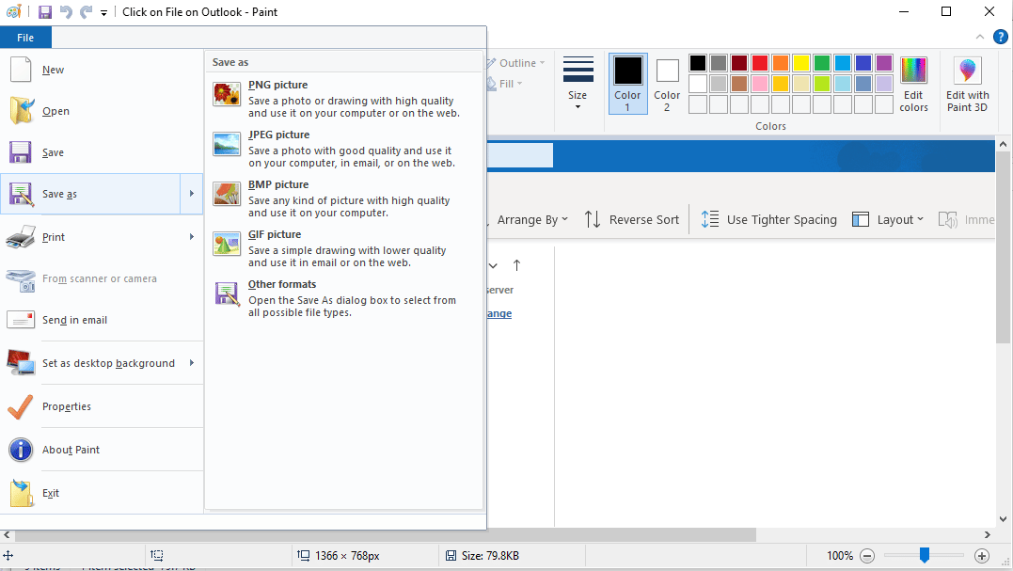Screen dimensions: 1013x571
Task: Click the zoom in plus button
Action: (981, 556)
